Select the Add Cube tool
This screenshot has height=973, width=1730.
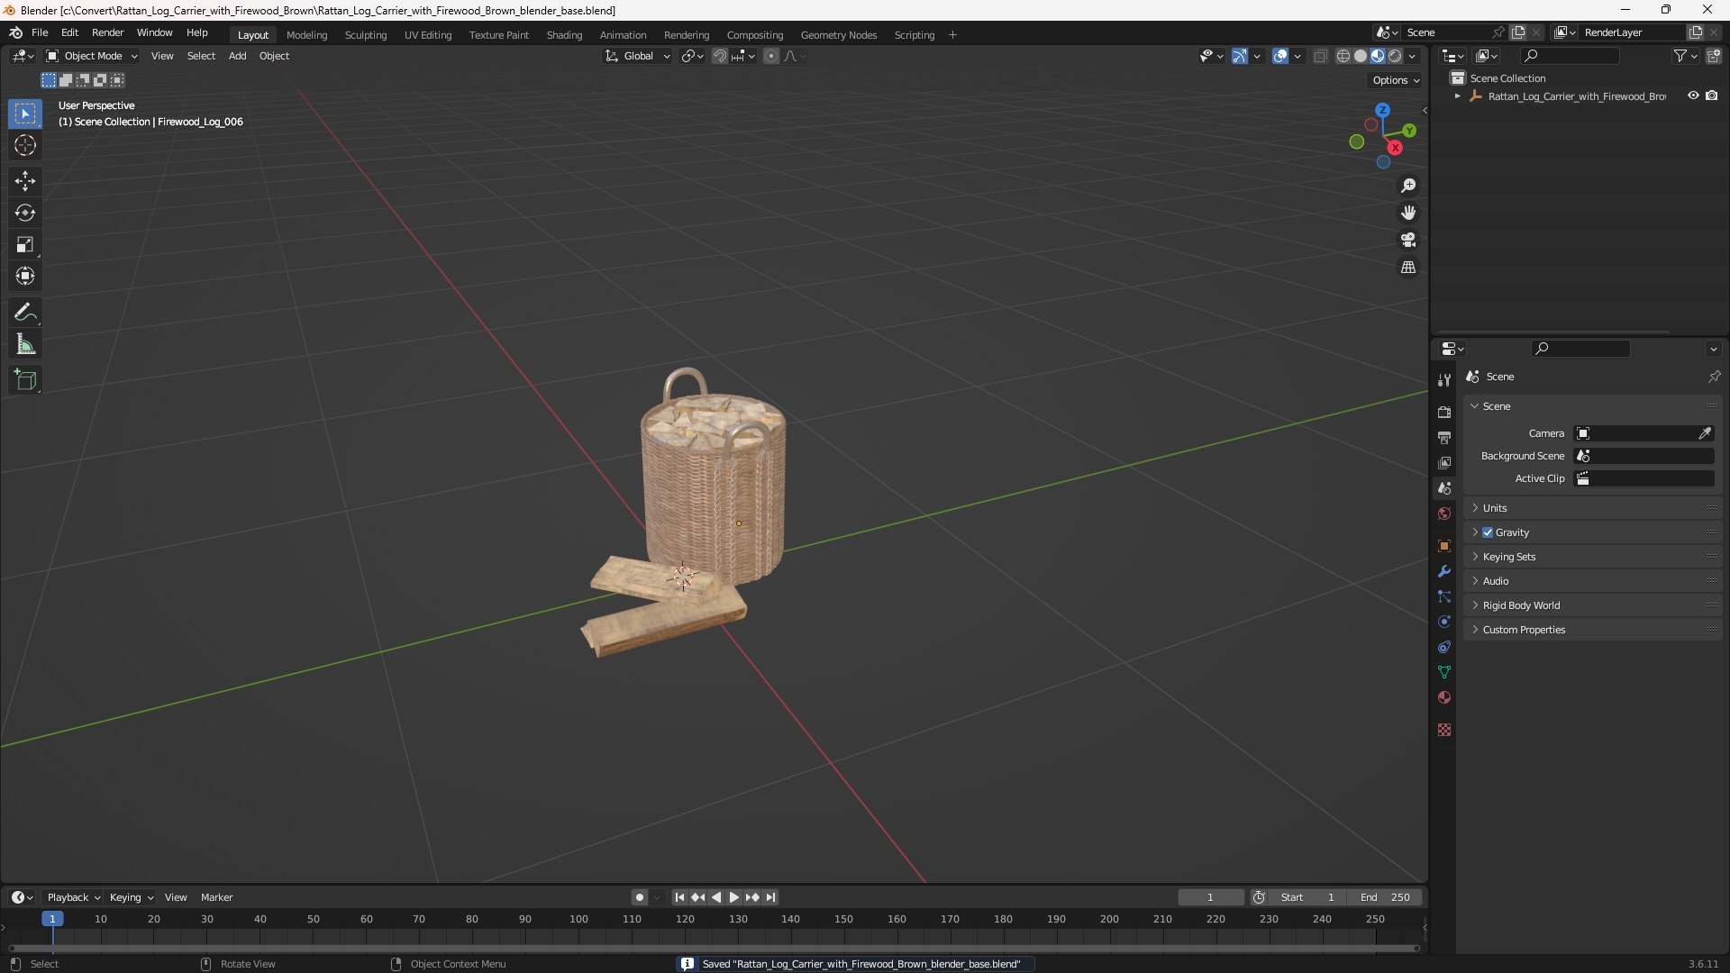[x=25, y=380]
